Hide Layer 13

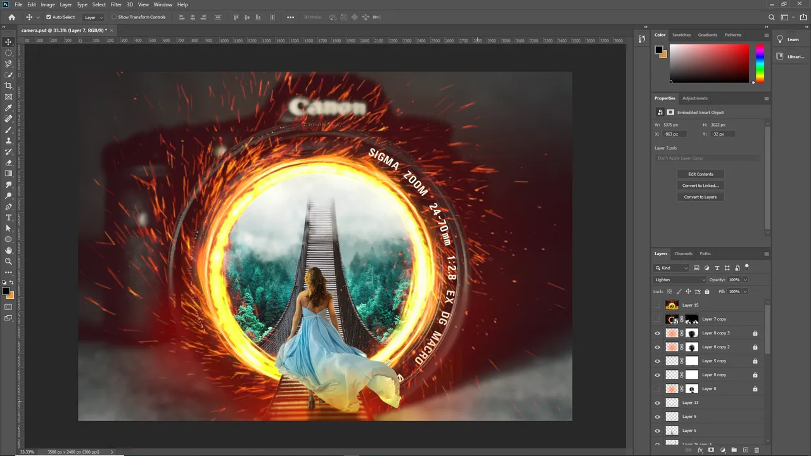click(657, 403)
